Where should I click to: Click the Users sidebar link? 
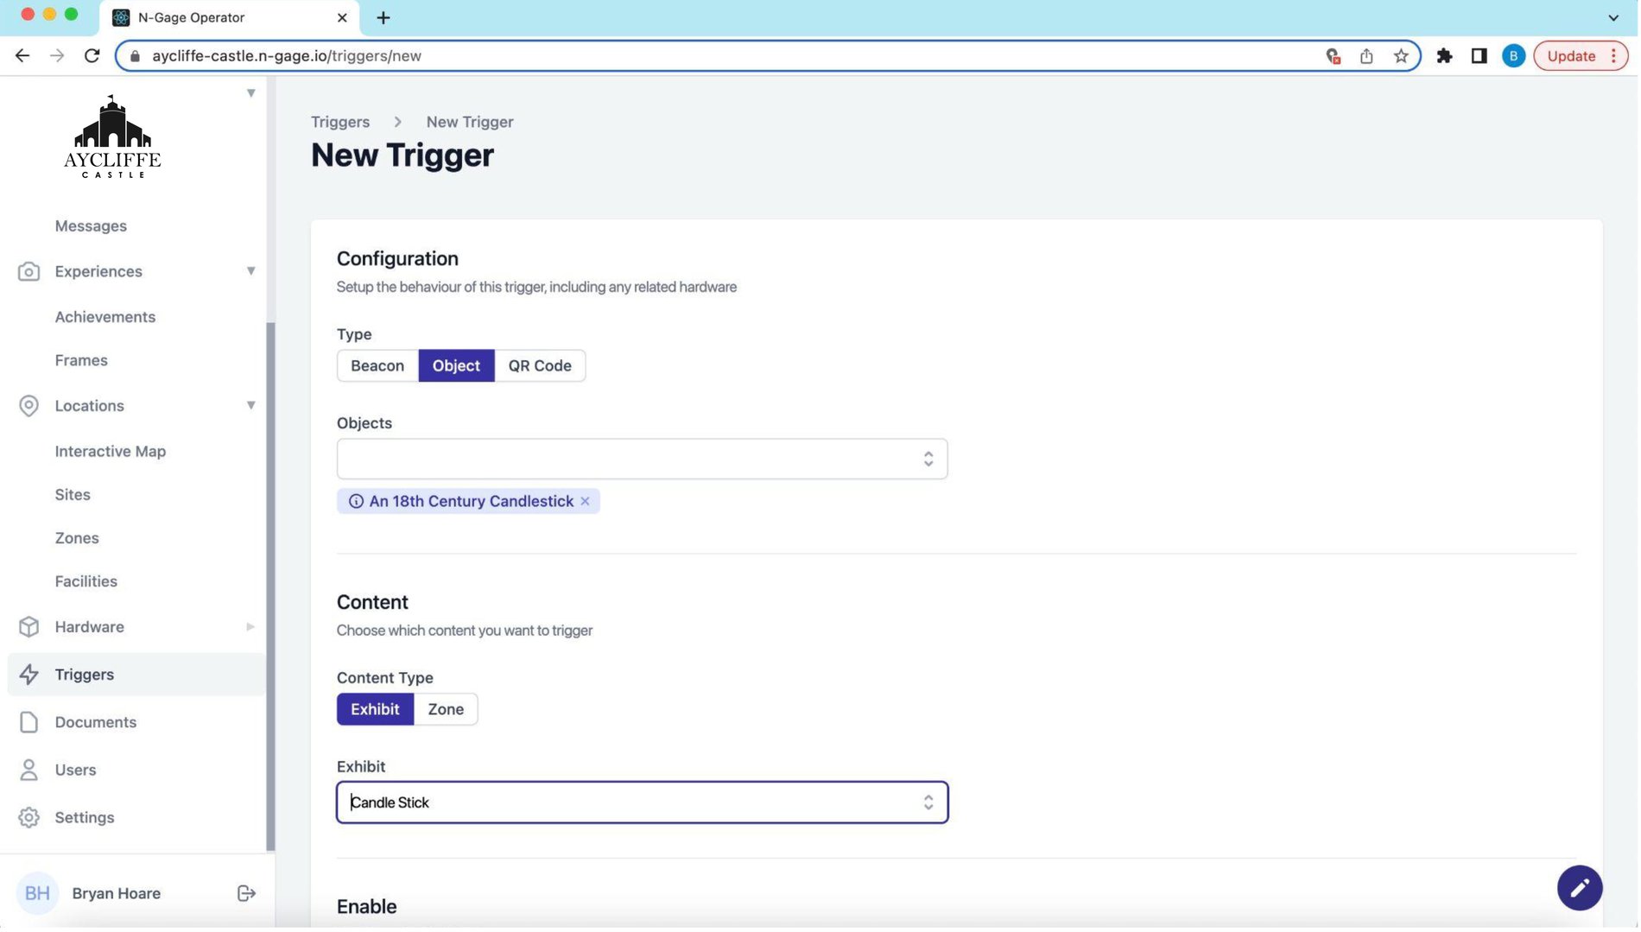coord(75,770)
